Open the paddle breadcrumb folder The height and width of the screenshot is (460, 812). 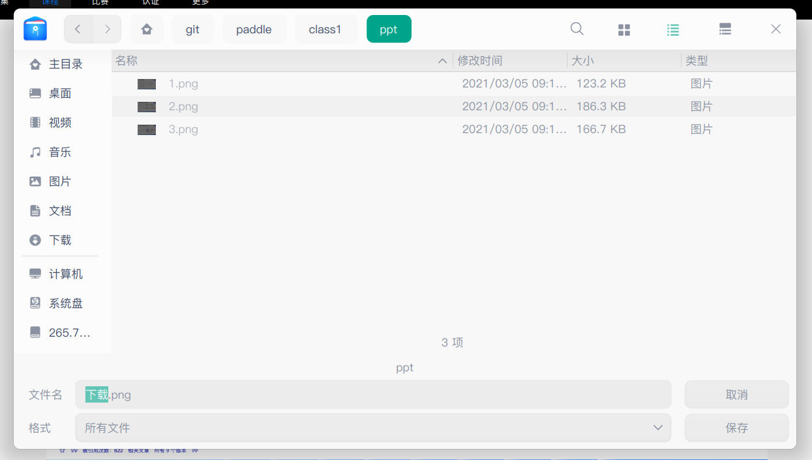254,29
